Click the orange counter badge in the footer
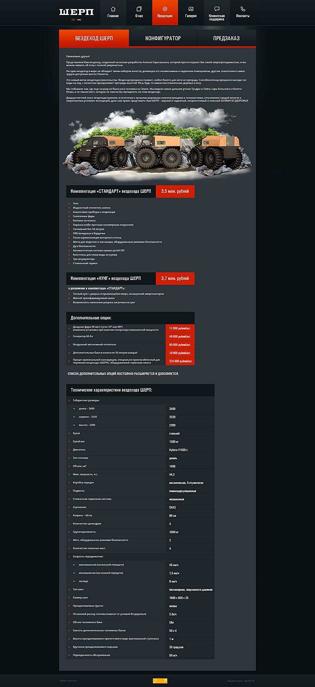This screenshot has width=315, height=687. [160, 680]
